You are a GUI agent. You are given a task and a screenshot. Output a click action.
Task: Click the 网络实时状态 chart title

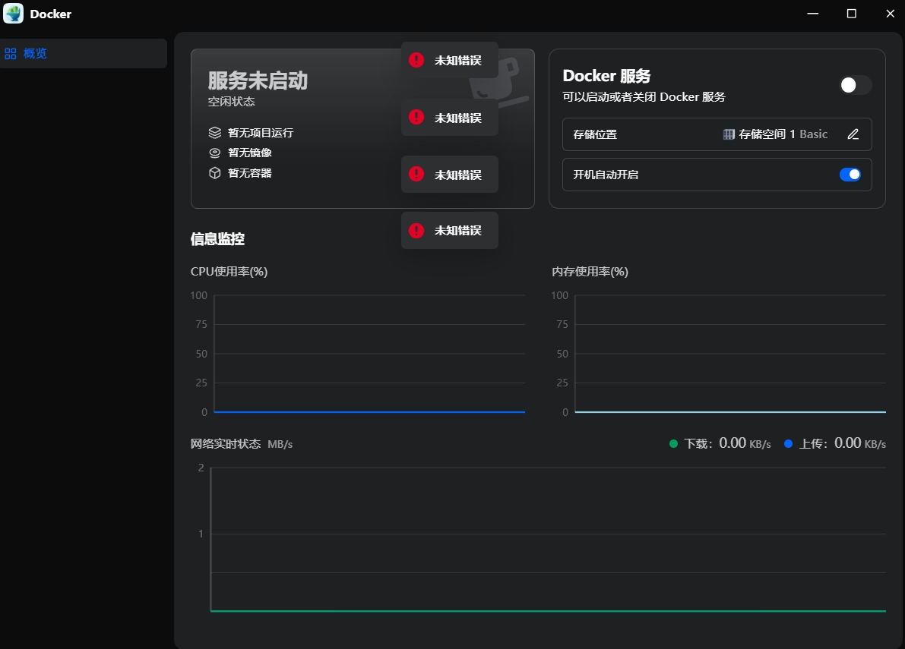[226, 444]
